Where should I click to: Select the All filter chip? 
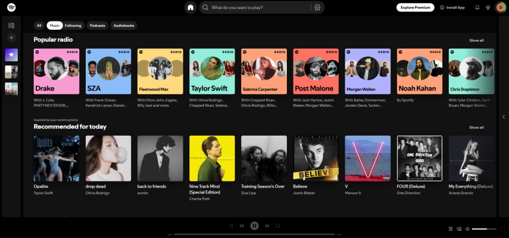[39, 26]
